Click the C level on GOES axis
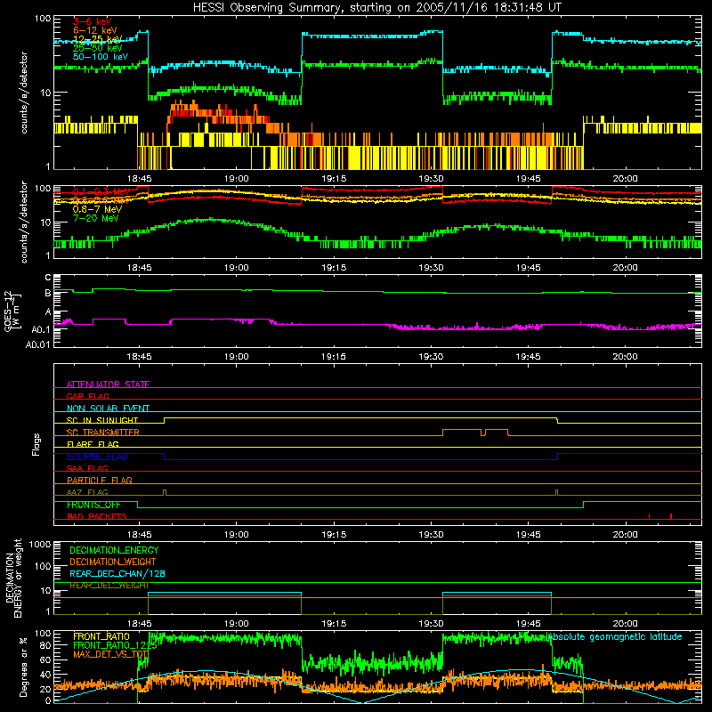712x712 pixels. coord(47,278)
